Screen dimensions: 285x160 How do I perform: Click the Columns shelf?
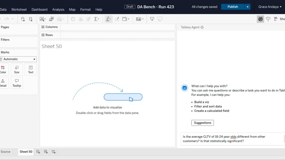click(107, 27)
